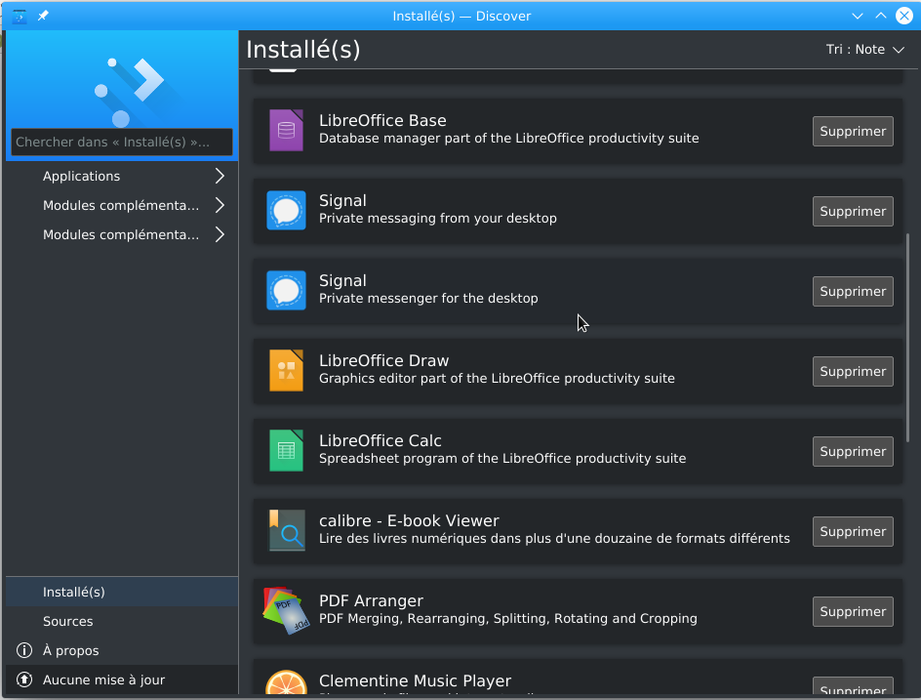
Task: Click the 'LibreOffice Draw' title text
Action: (x=383, y=360)
